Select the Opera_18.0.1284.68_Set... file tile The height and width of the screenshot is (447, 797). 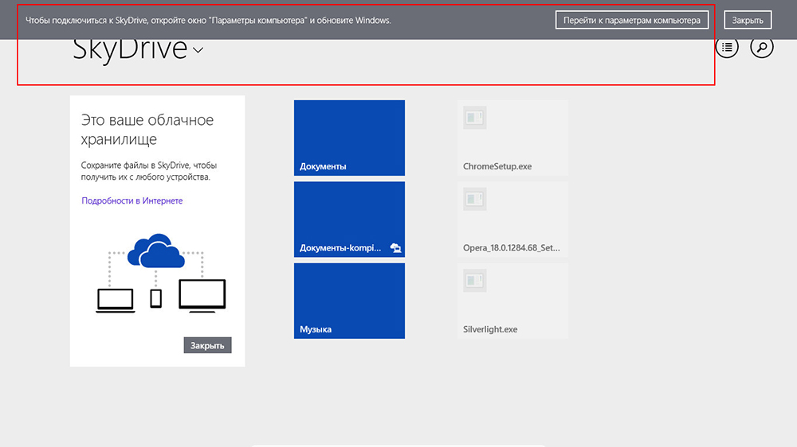[x=512, y=220]
